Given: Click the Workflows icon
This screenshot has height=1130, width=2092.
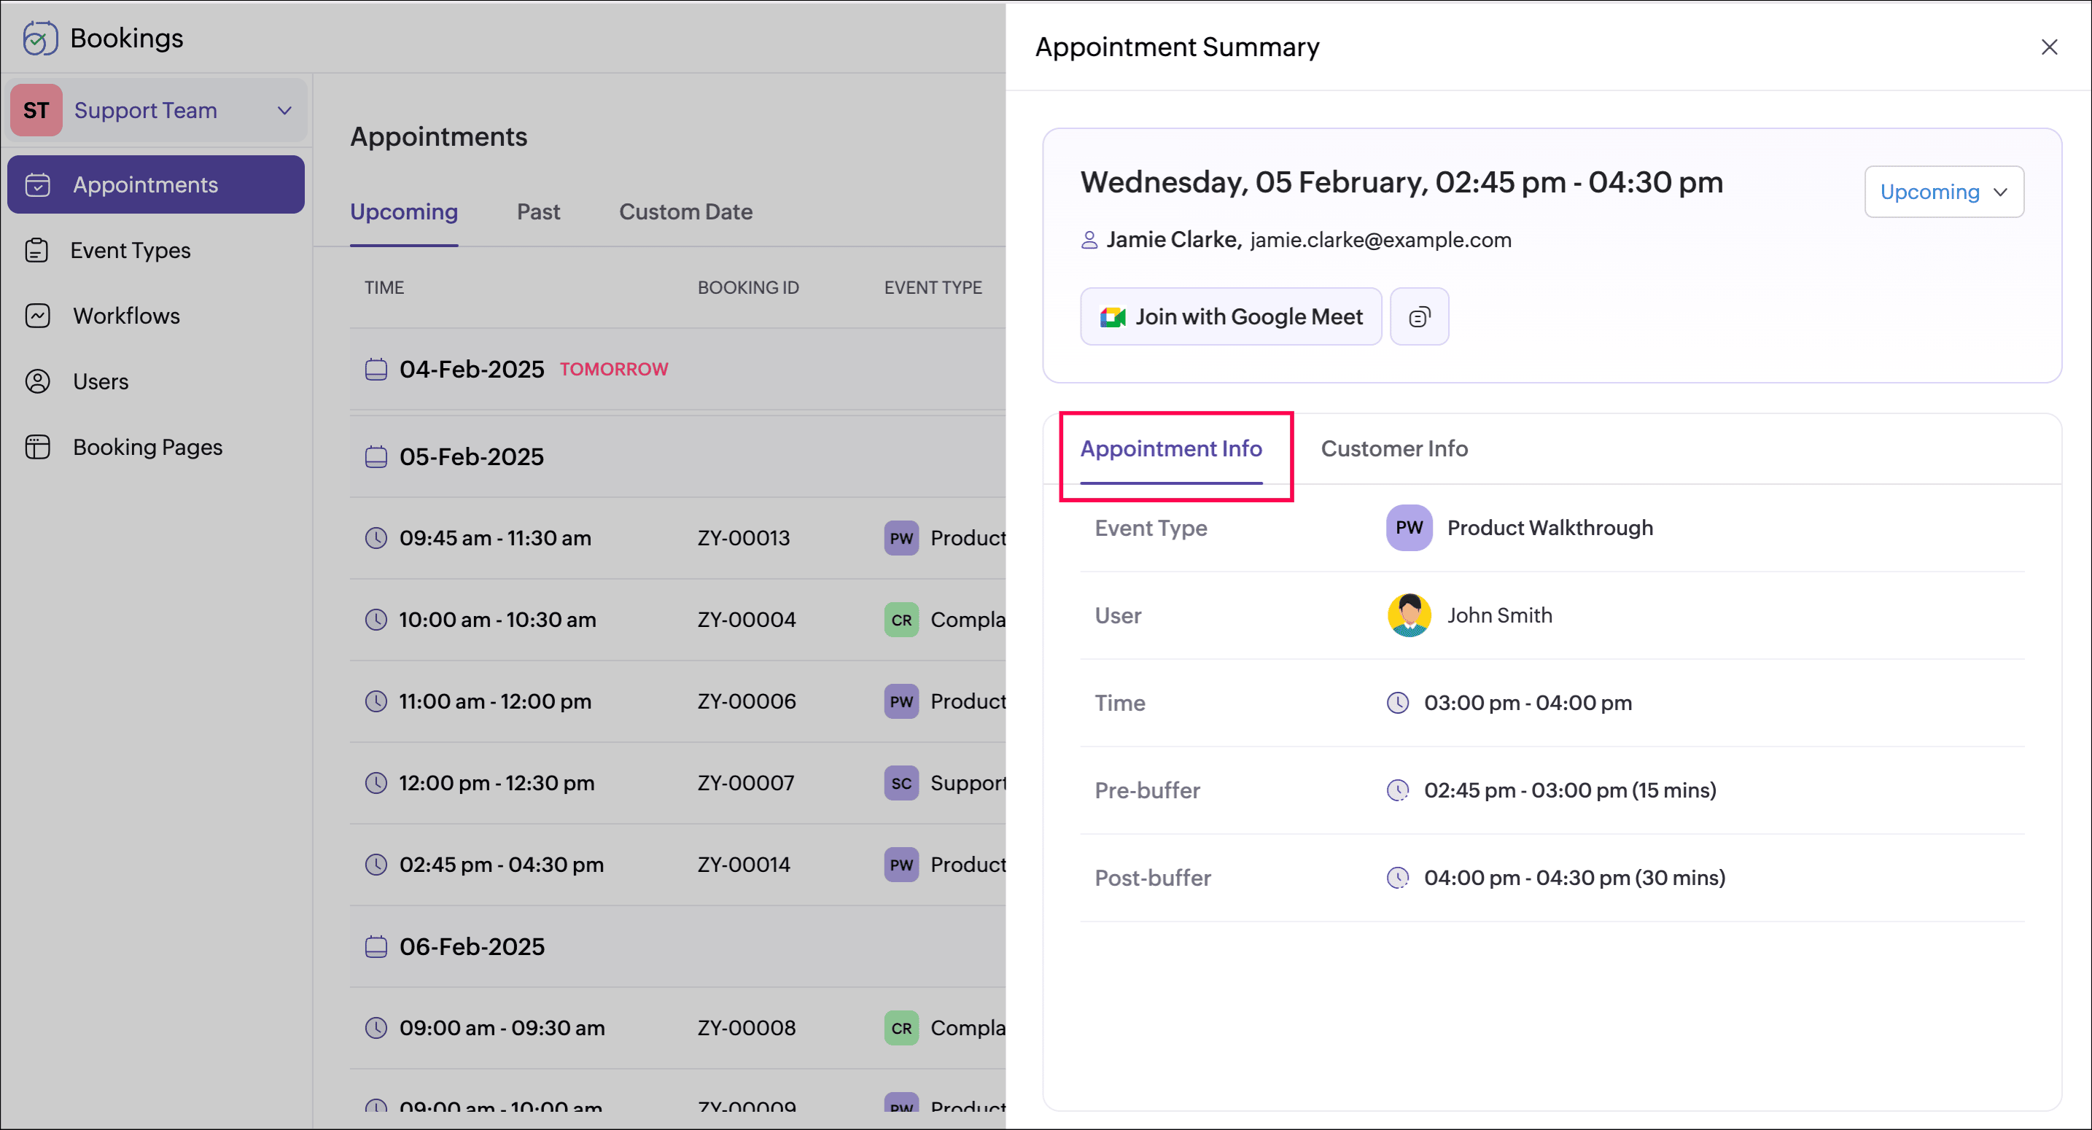Looking at the screenshot, I should pos(37,316).
